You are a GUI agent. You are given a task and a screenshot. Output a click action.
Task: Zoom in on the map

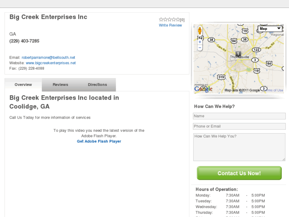click(200, 41)
